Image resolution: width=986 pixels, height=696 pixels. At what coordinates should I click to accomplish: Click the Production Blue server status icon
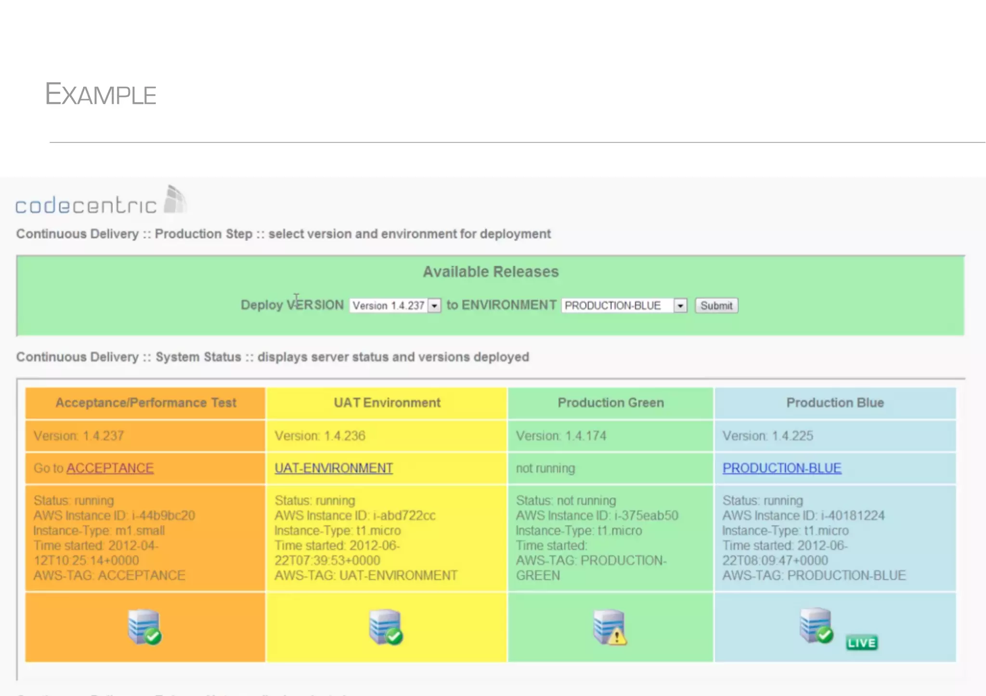click(x=817, y=625)
